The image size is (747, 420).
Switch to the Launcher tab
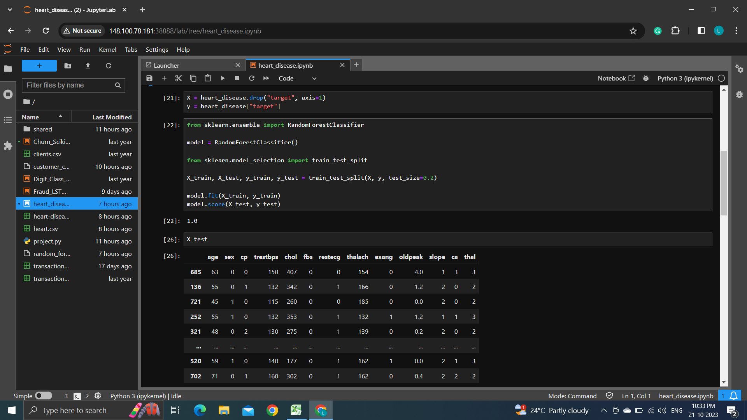(x=167, y=65)
